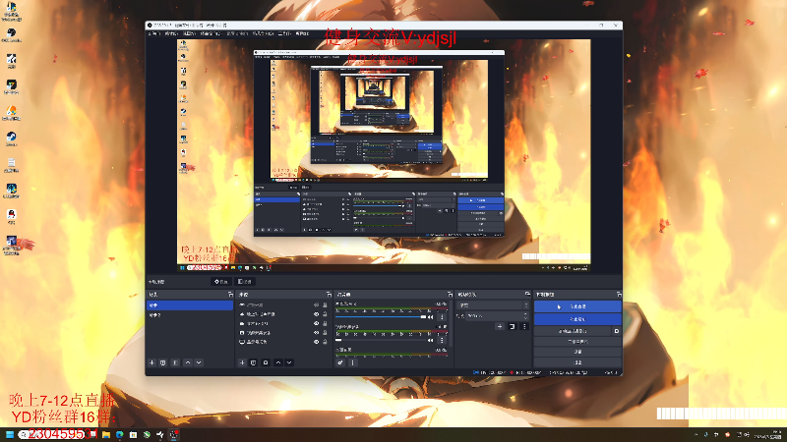This screenshot has height=442, width=787.
Task: Start the virtual camera from Controls
Action: tap(573, 331)
